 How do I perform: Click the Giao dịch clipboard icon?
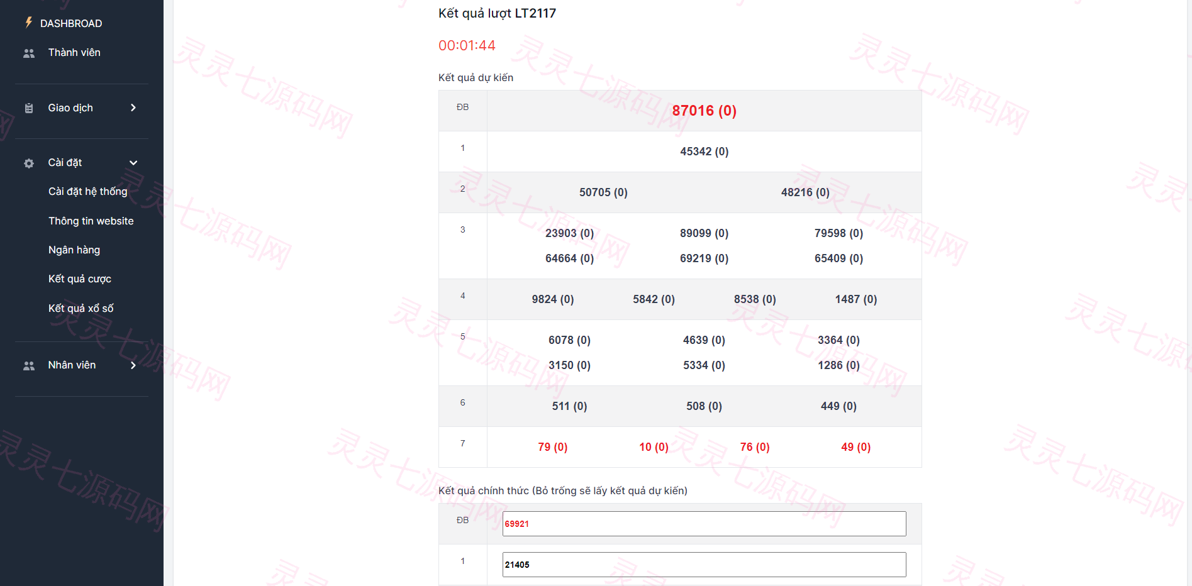click(x=29, y=108)
